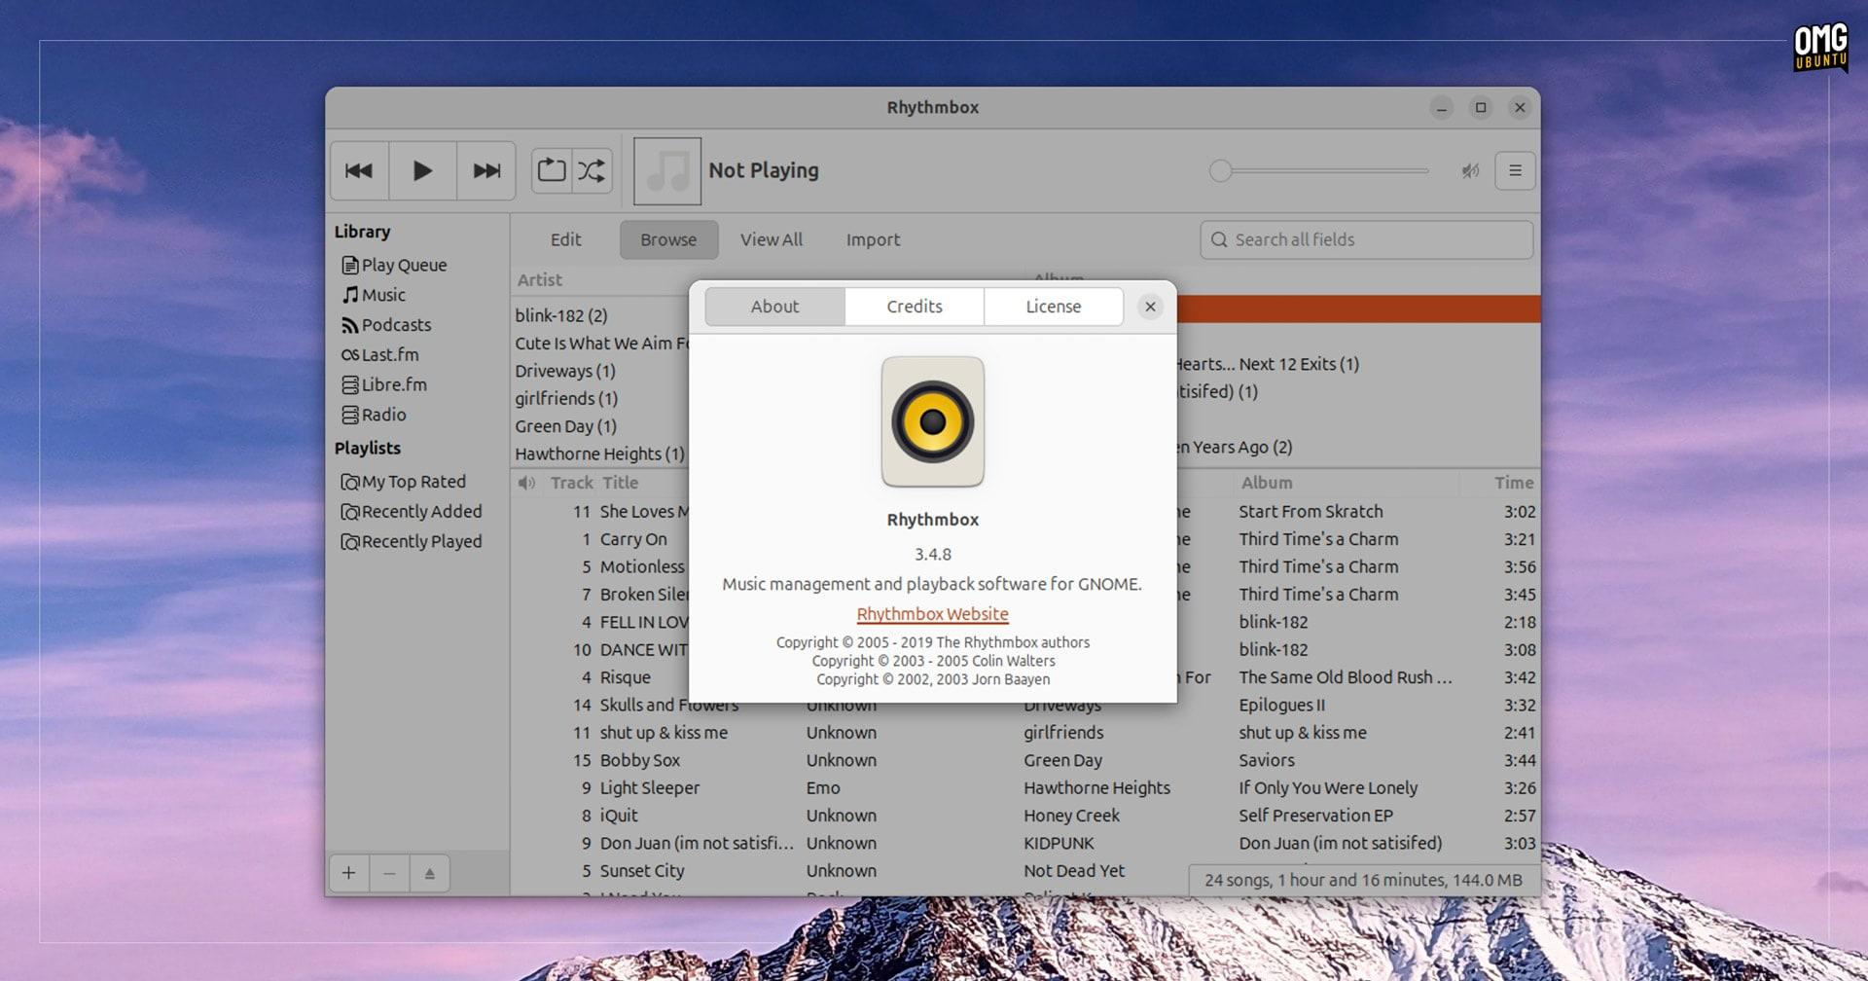Open Last.fm in the sidebar
Viewport: 1868px width, 981px height.
tap(389, 355)
